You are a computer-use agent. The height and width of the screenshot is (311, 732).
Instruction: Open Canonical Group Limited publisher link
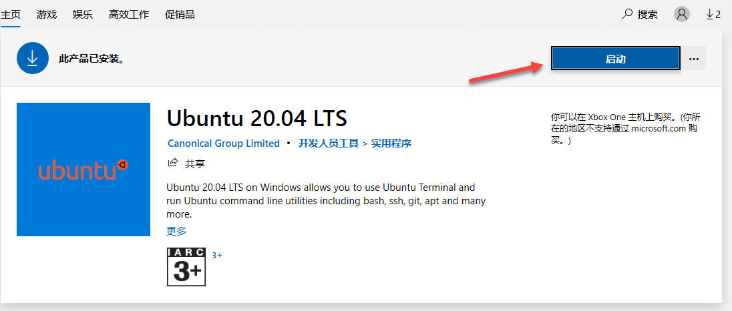223,143
